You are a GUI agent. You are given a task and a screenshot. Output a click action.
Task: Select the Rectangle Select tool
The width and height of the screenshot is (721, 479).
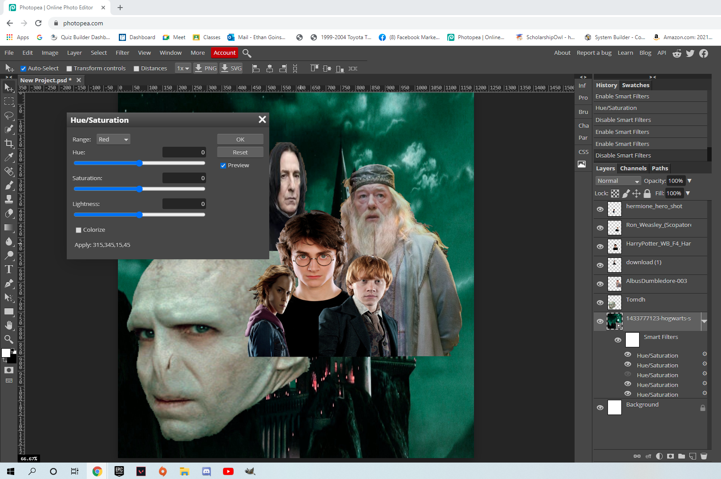pyautogui.click(x=9, y=101)
